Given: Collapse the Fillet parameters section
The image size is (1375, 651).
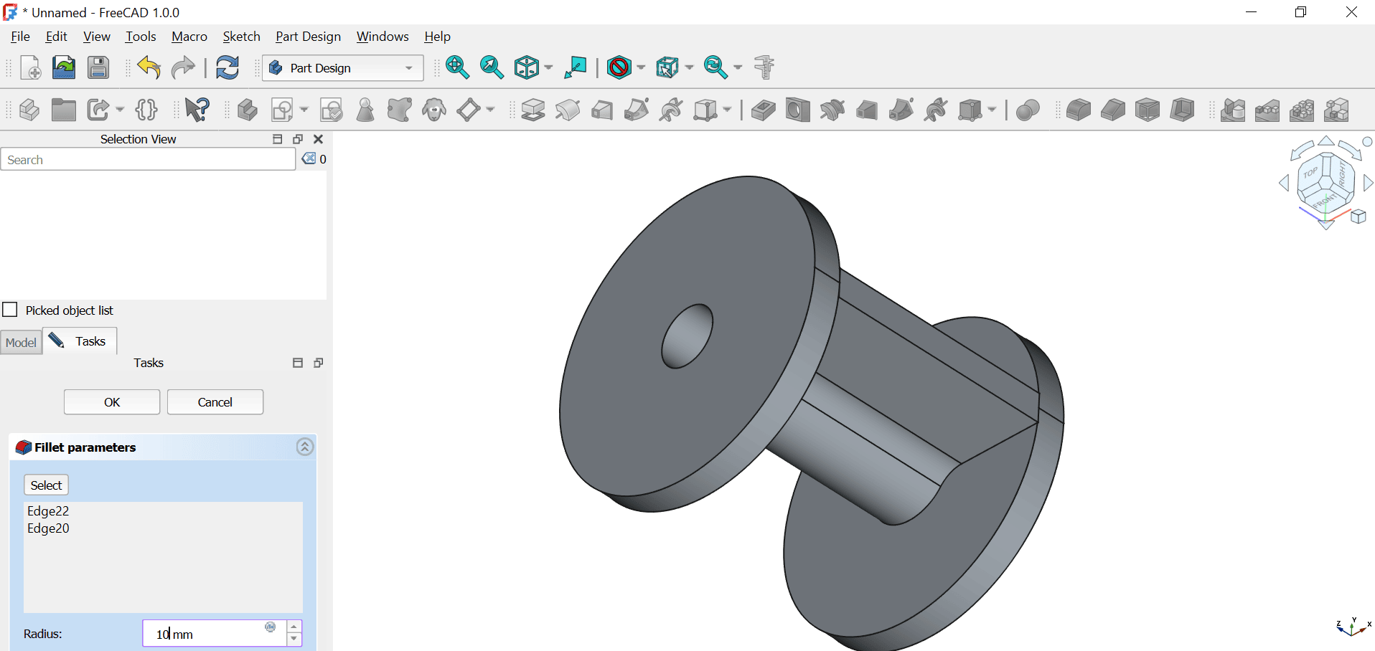Looking at the screenshot, I should [x=305, y=447].
